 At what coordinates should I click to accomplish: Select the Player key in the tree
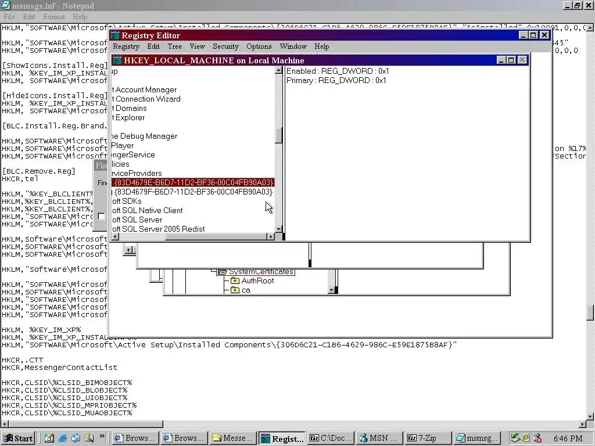coord(123,146)
